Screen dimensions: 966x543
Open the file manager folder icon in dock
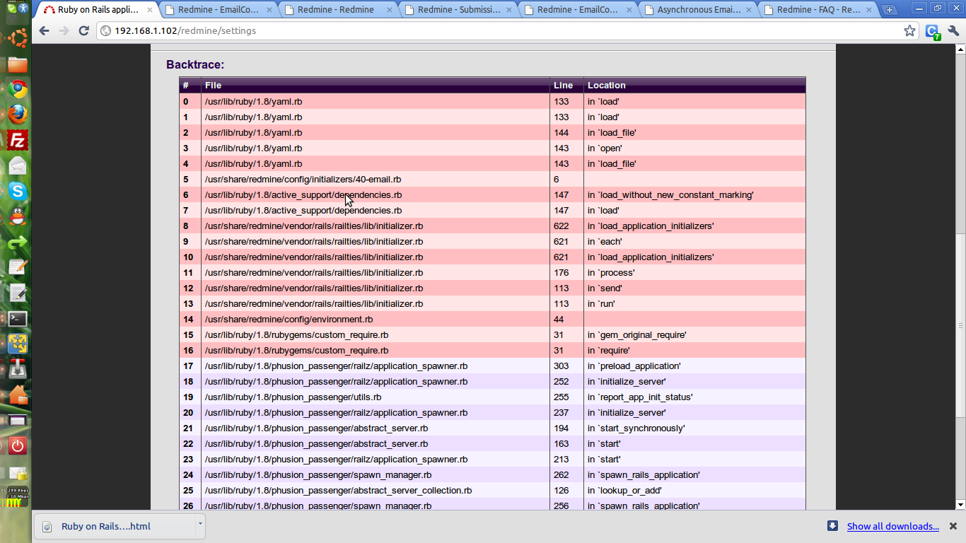coord(18,65)
